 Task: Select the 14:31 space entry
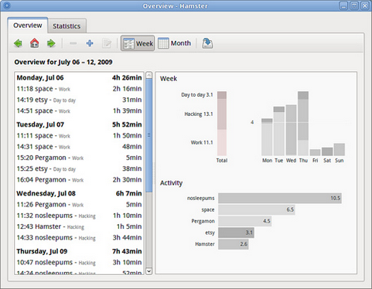click(x=79, y=147)
